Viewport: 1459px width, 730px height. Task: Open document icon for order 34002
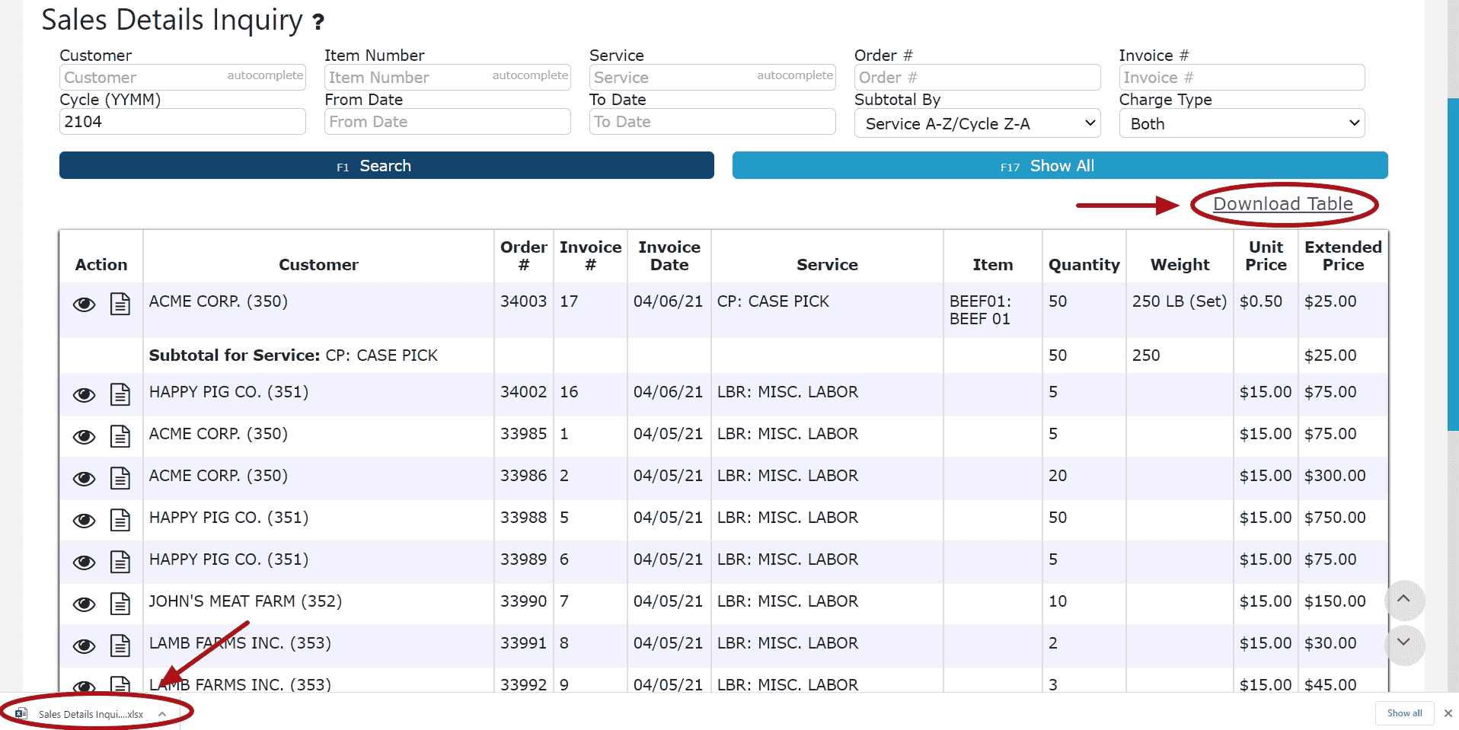pos(120,394)
